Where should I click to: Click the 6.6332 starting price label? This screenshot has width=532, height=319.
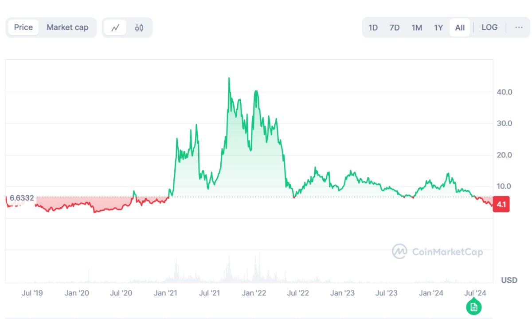tap(22, 198)
